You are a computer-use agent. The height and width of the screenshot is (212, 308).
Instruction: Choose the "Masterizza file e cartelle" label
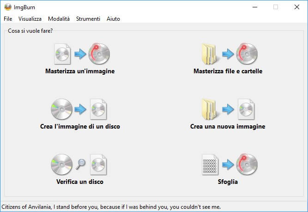pos(228,71)
